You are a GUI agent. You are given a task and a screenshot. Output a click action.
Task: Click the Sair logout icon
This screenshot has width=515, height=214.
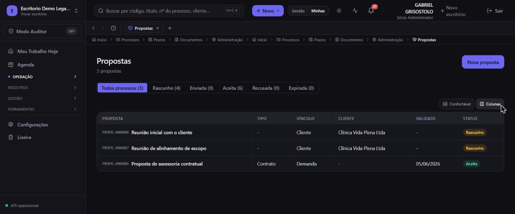click(489, 11)
